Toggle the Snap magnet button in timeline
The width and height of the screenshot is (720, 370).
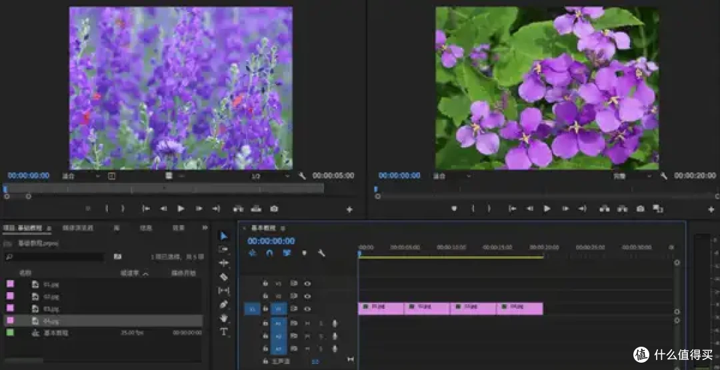[269, 253]
